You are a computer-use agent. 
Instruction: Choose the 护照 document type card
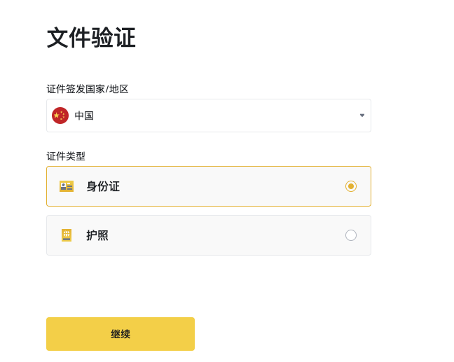pos(209,235)
